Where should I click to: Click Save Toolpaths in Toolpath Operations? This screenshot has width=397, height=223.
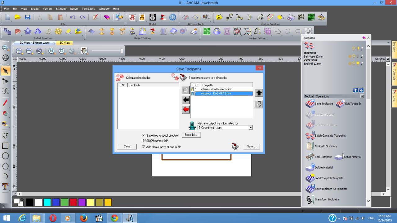320,103
